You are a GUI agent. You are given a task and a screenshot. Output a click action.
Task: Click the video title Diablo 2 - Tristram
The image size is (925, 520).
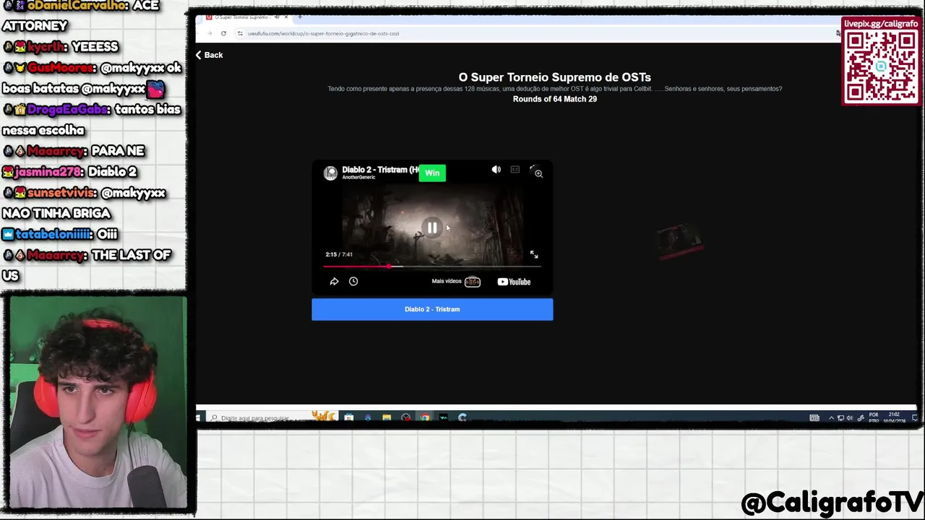pyautogui.click(x=380, y=170)
